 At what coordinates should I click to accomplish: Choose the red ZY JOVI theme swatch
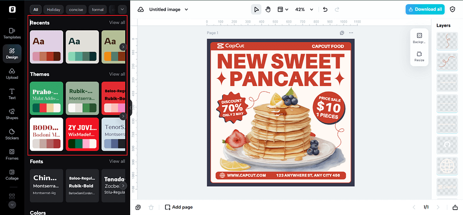82,134
